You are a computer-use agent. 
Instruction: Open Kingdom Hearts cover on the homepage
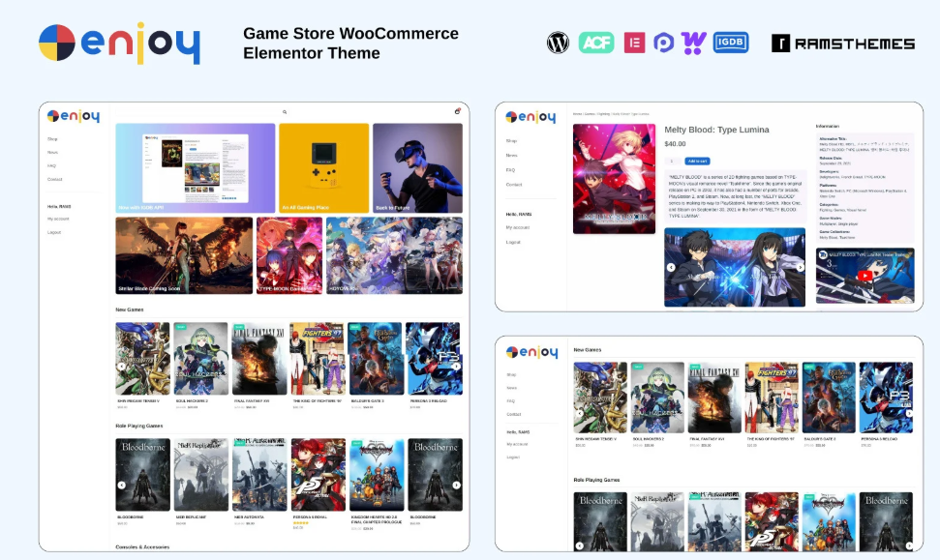click(x=377, y=474)
